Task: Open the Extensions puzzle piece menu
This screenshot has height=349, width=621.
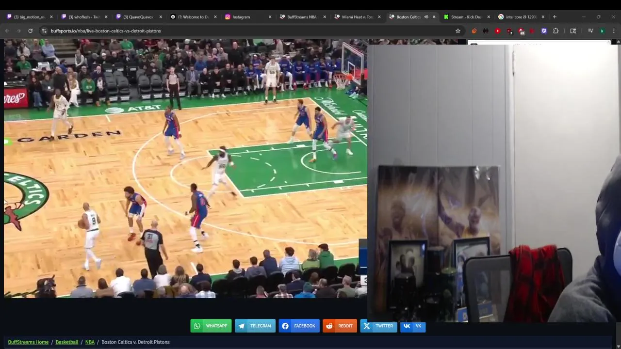Action: [x=556, y=31]
